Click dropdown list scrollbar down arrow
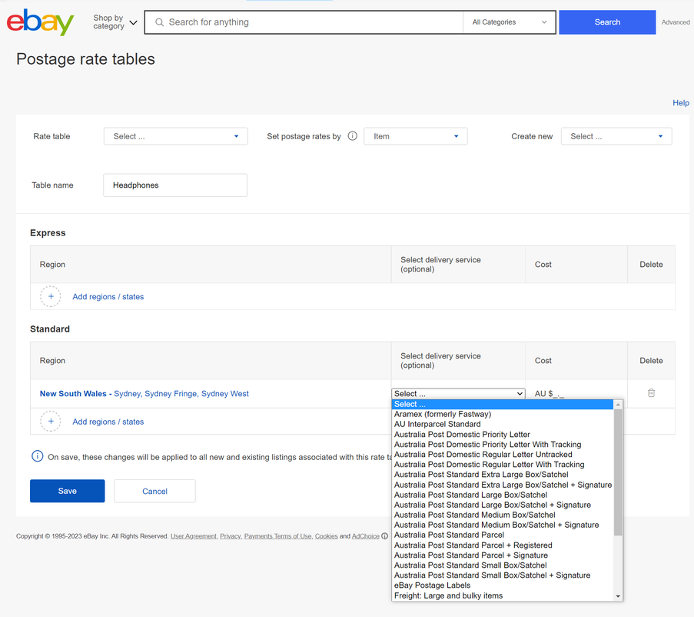Image resolution: width=694 pixels, height=617 pixels. (x=618, y=596)
